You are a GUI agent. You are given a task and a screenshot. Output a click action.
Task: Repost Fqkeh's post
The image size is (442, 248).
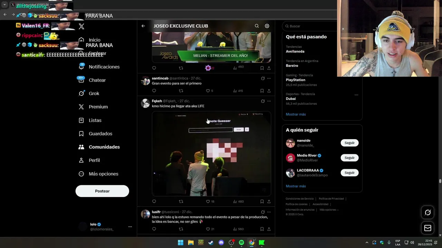point(181,201)
